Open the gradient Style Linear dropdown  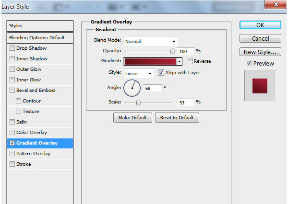(x=138, y=73)
